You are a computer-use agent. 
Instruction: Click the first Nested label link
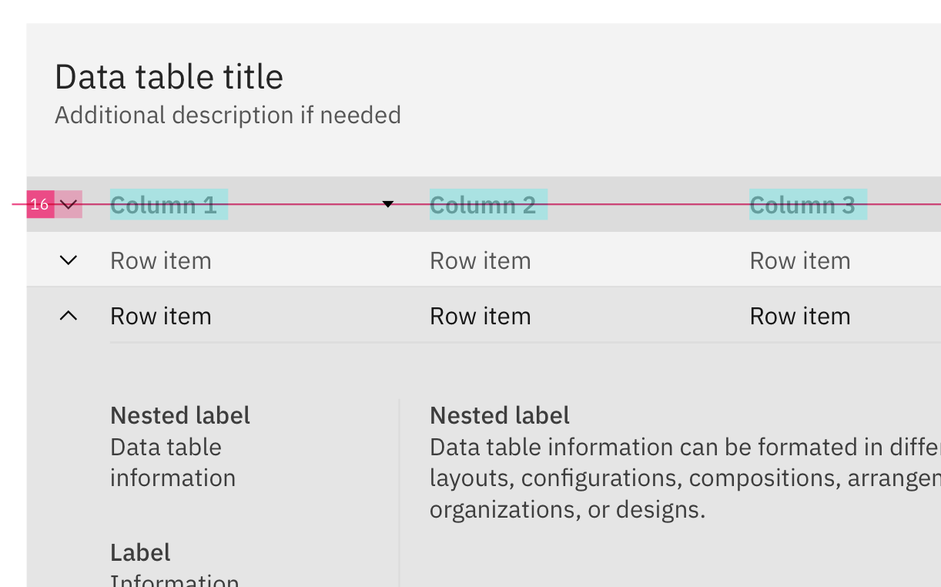click(x=179, y=415)
